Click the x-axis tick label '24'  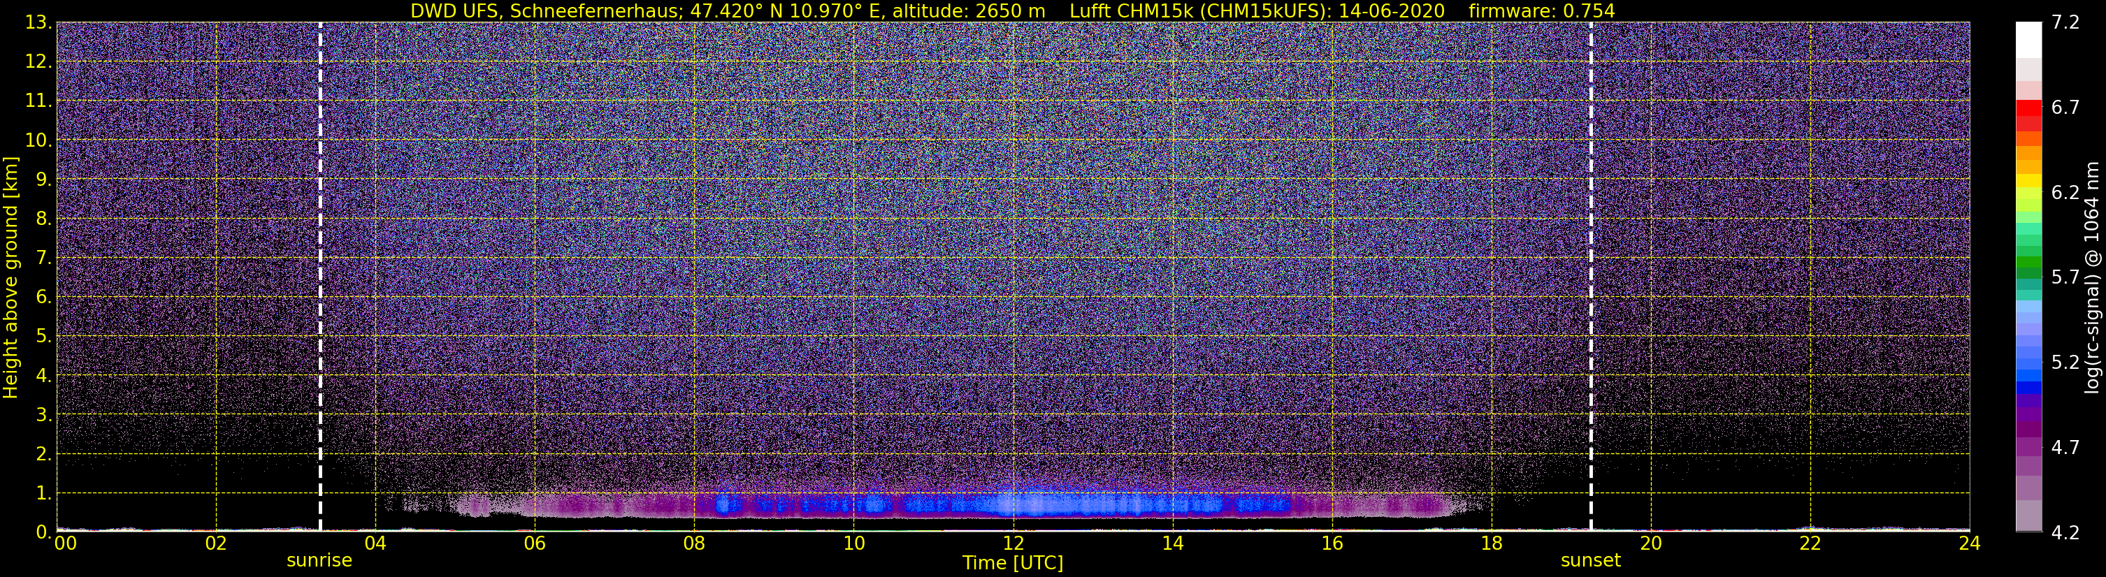pos(1970,543)
